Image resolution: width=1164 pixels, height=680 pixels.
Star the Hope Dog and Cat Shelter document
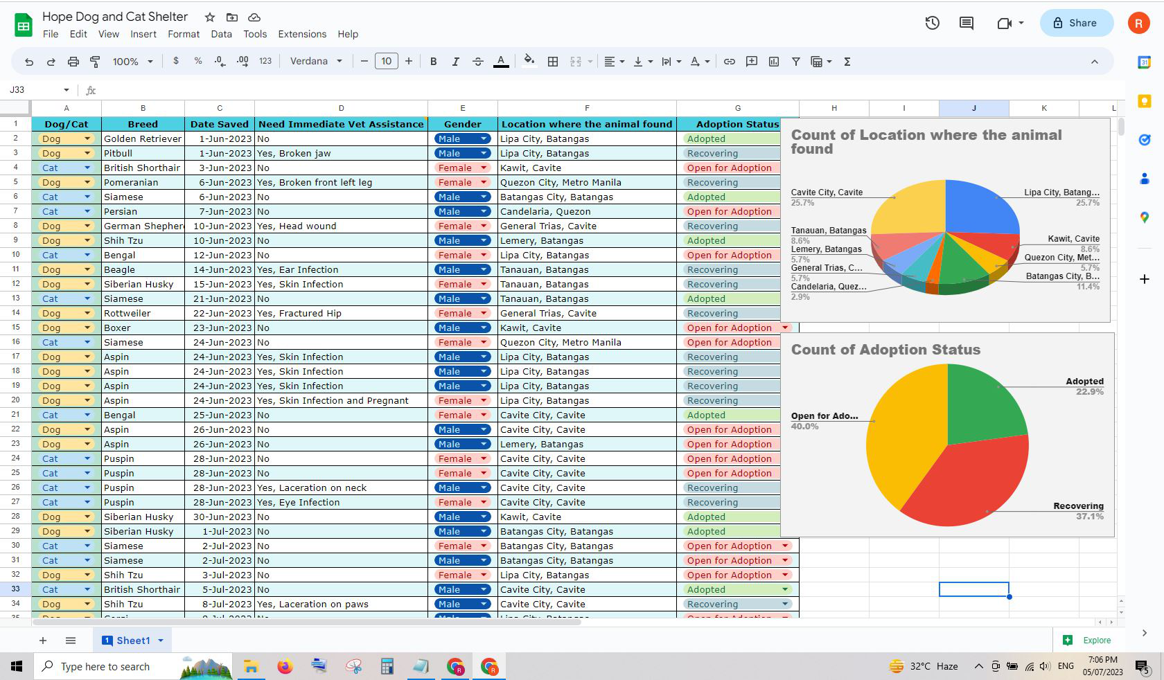point(210,17)
